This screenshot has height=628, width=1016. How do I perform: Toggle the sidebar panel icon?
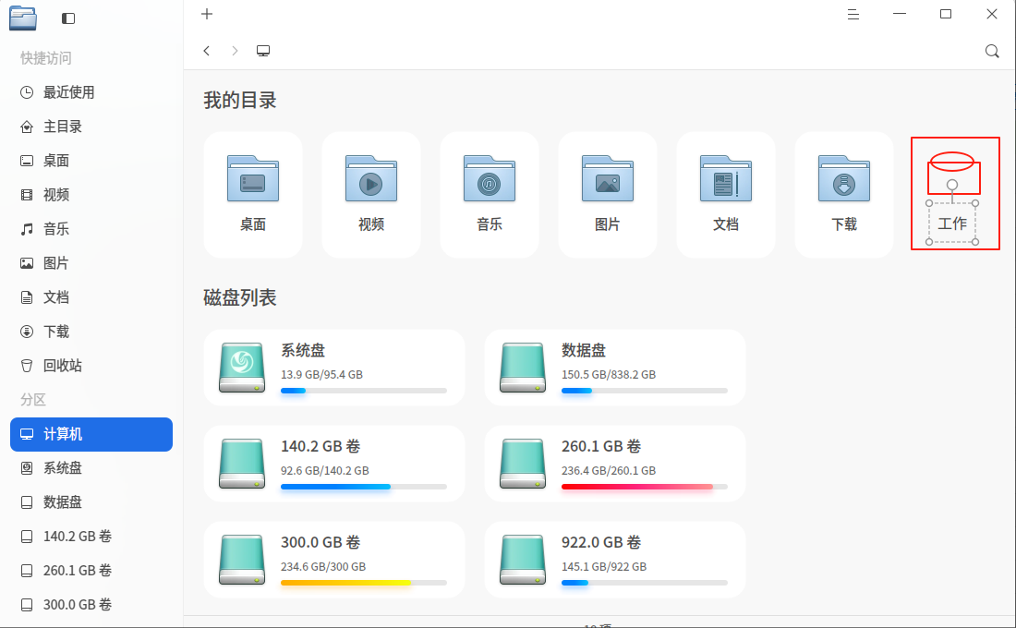[x=68, y=18]
